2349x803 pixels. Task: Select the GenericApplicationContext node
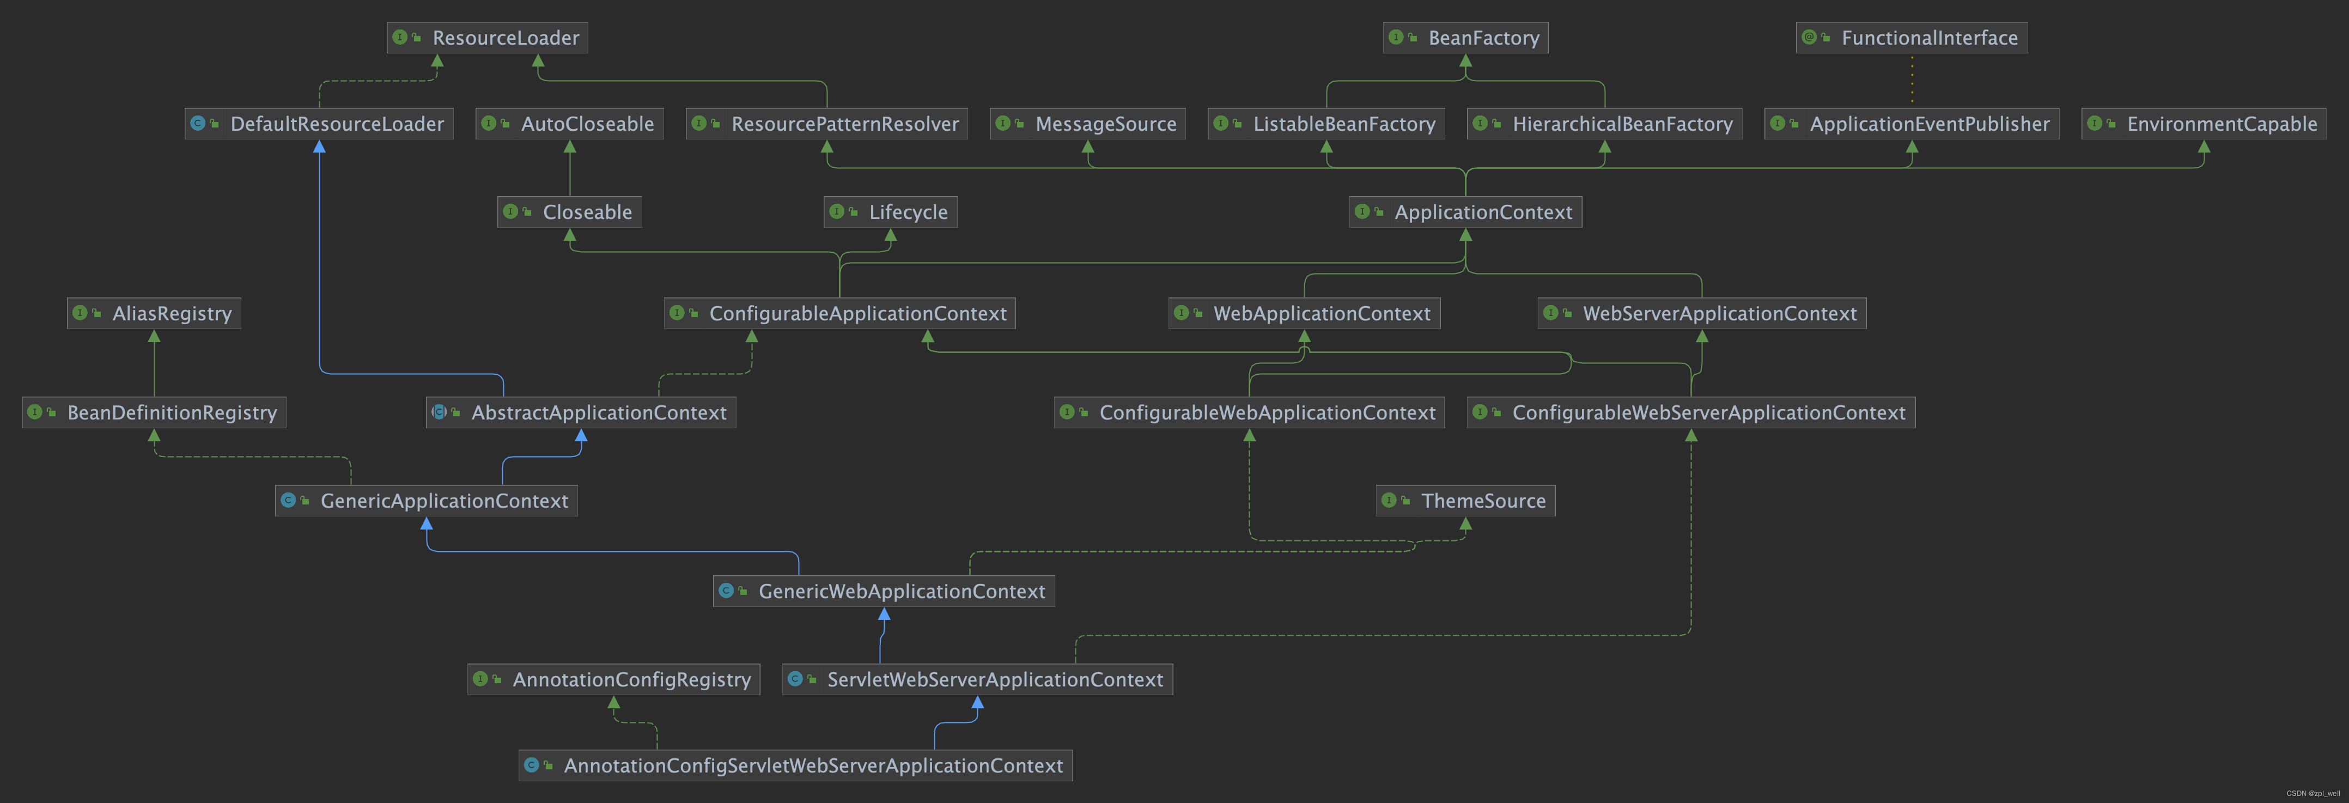point(444,501)
